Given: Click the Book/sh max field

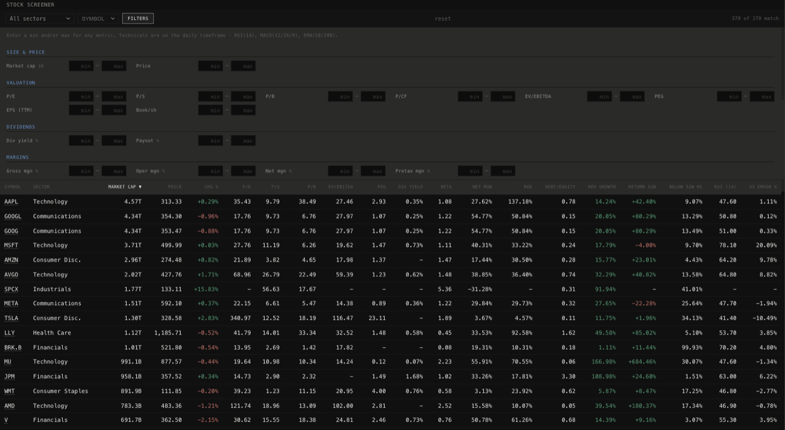Looking at the screenshot, I should 243,110.
